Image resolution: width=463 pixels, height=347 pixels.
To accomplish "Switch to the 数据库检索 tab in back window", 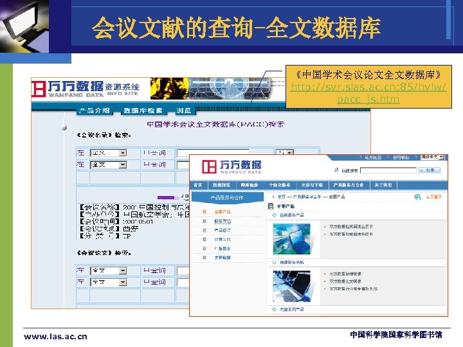I will pos(143,111).
